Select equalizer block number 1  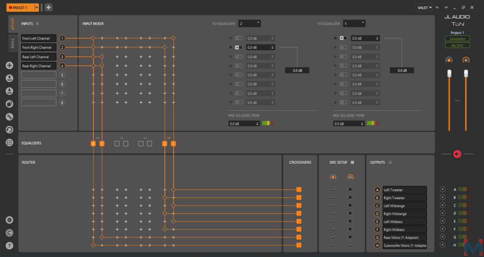click(x=173, y=144)
